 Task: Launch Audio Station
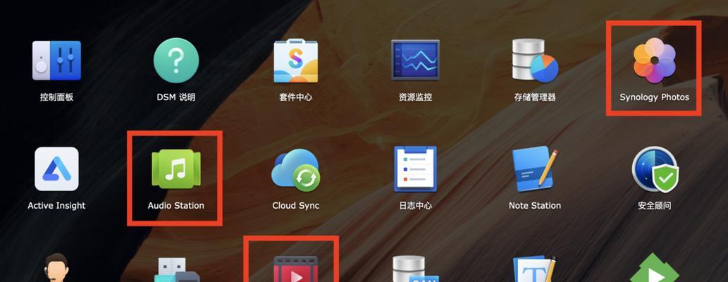click(176, 168)
